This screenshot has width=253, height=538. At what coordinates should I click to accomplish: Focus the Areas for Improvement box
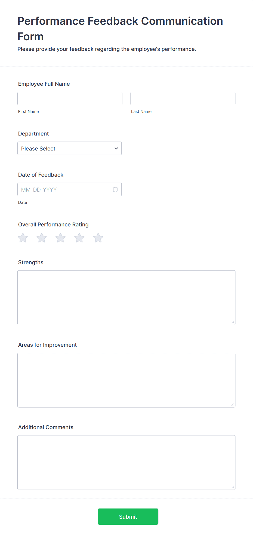[x=126, y=380]
